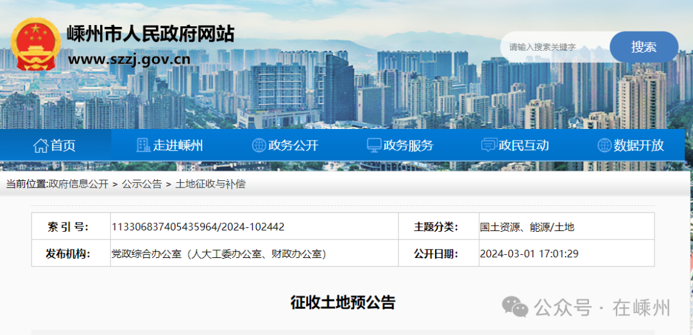Click the 嵊州市人民政府网站 site title
The width and height of the screenshot is (693, 335).
pos(150,34)
